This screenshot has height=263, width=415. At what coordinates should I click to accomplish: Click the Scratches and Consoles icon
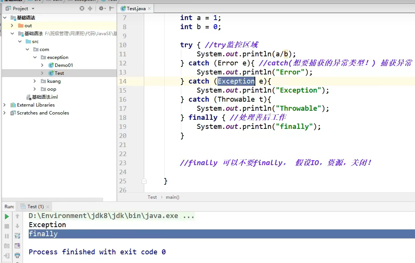(x=13, y=113)
